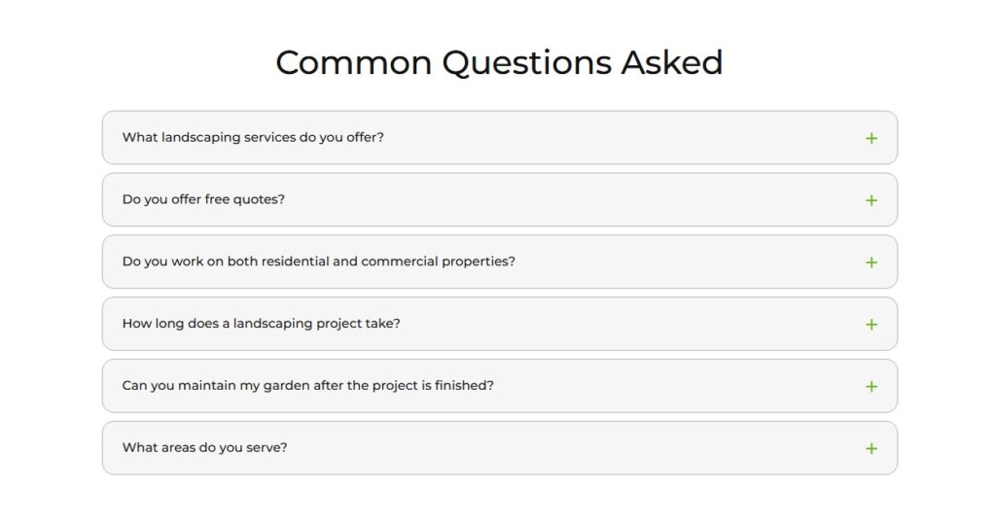
Task: Expand 'What areas do you serve?' question text
Action: (204, 447)
